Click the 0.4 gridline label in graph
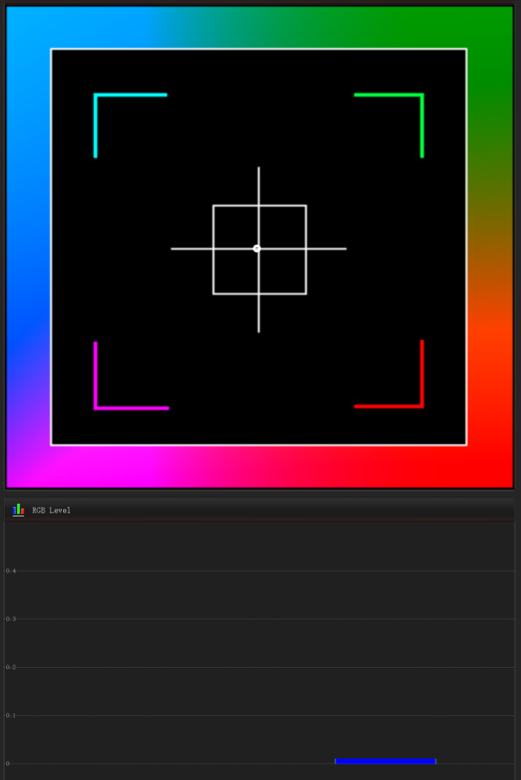 pyautogui.click(x=11, y=571)
